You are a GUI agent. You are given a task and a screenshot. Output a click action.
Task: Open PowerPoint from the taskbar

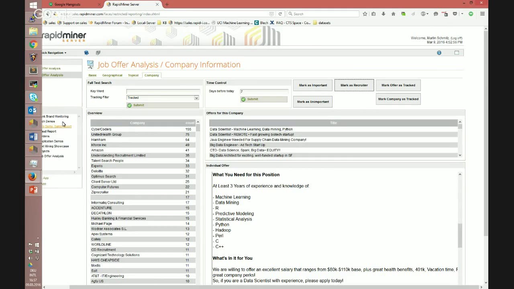click(33, 190)
